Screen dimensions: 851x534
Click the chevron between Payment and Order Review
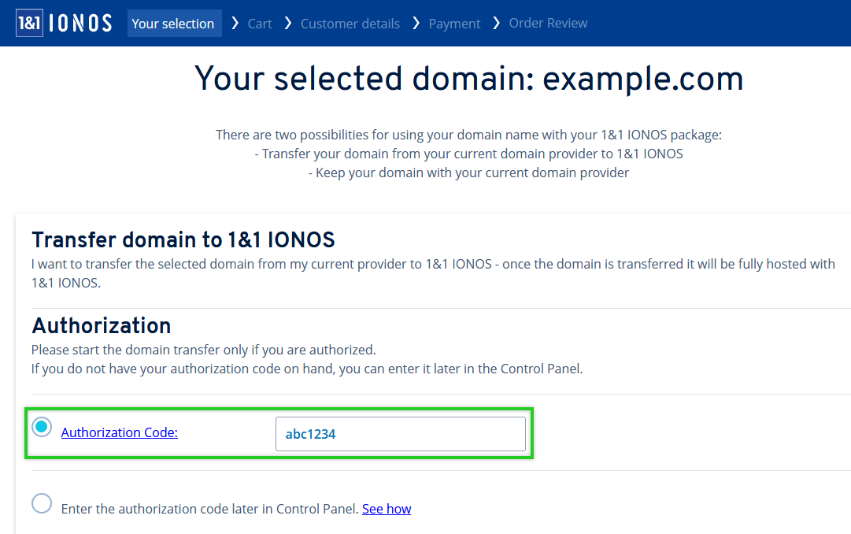(x=496, y=24)
